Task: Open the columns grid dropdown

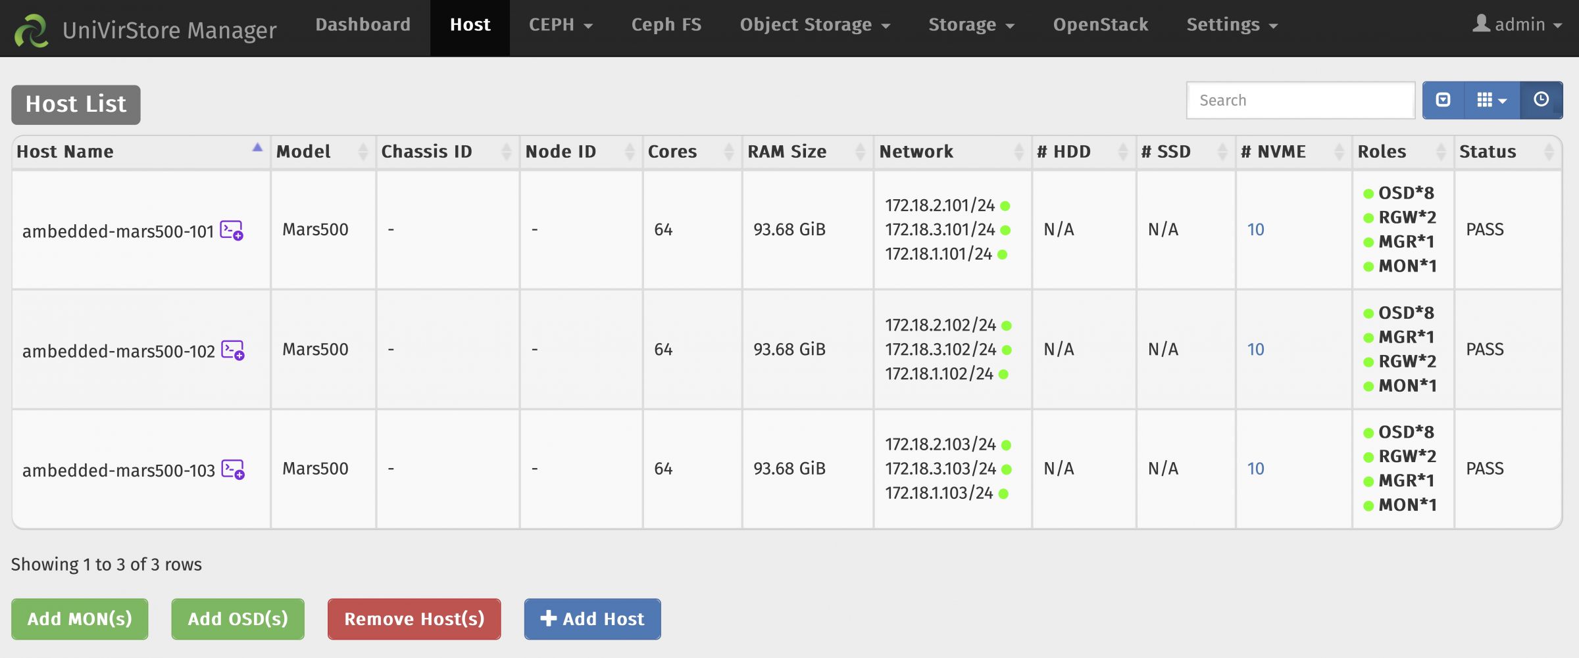Action: point(1491,100)
